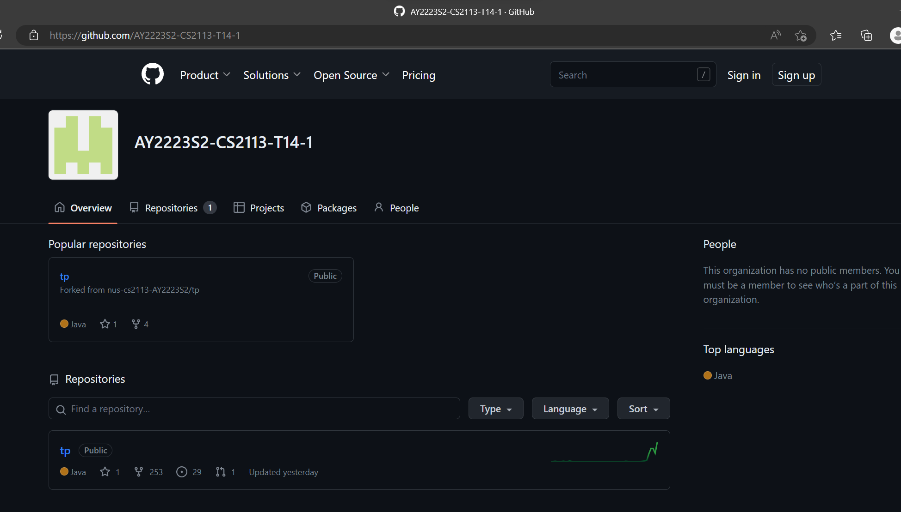901x512 pixels.
Task: Click the star count icon in popular tp card
Action: coord(105,324)
